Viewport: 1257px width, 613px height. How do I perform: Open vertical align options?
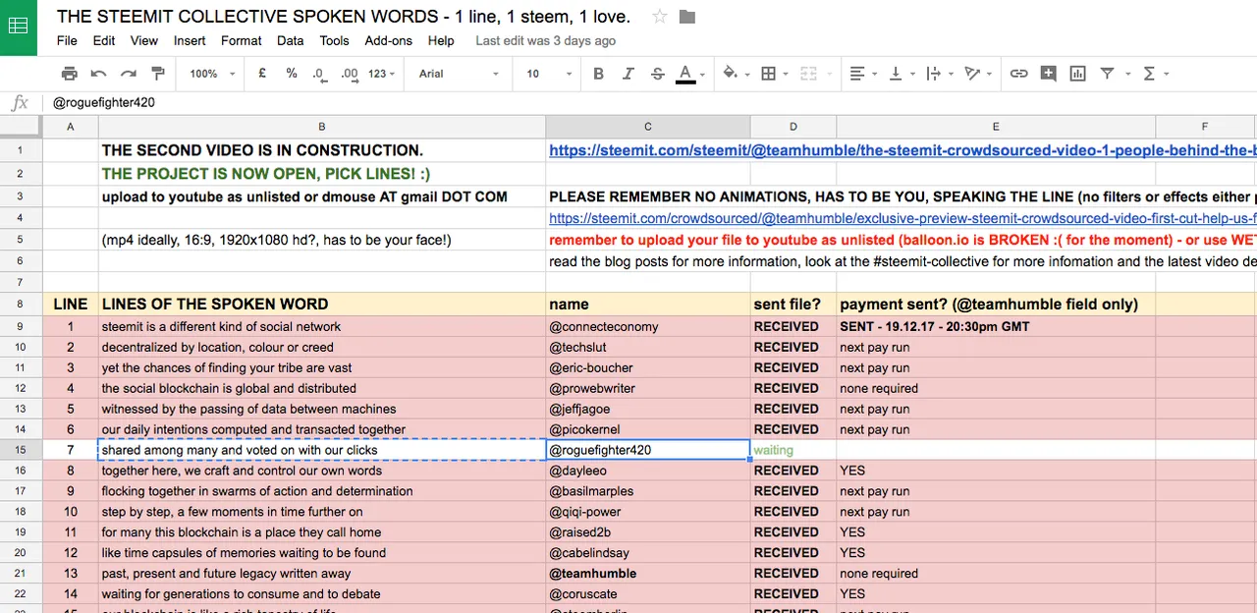[x=896, y=74]
